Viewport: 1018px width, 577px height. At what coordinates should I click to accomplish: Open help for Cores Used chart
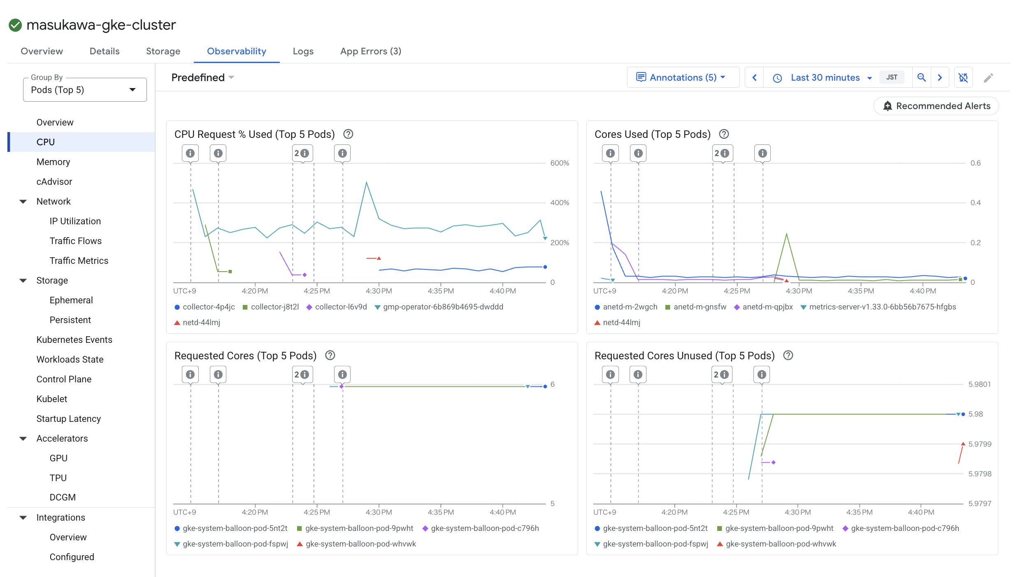pos(724,134)
